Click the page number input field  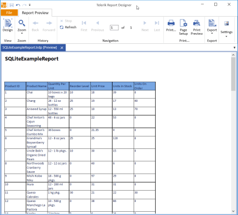coord(114,28)
